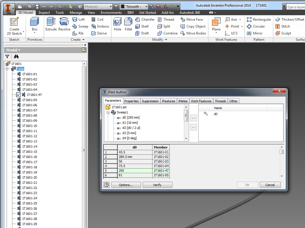Expand the Modify panel dropdown
This screenshot has height=228, width=305.
[160, 40]
